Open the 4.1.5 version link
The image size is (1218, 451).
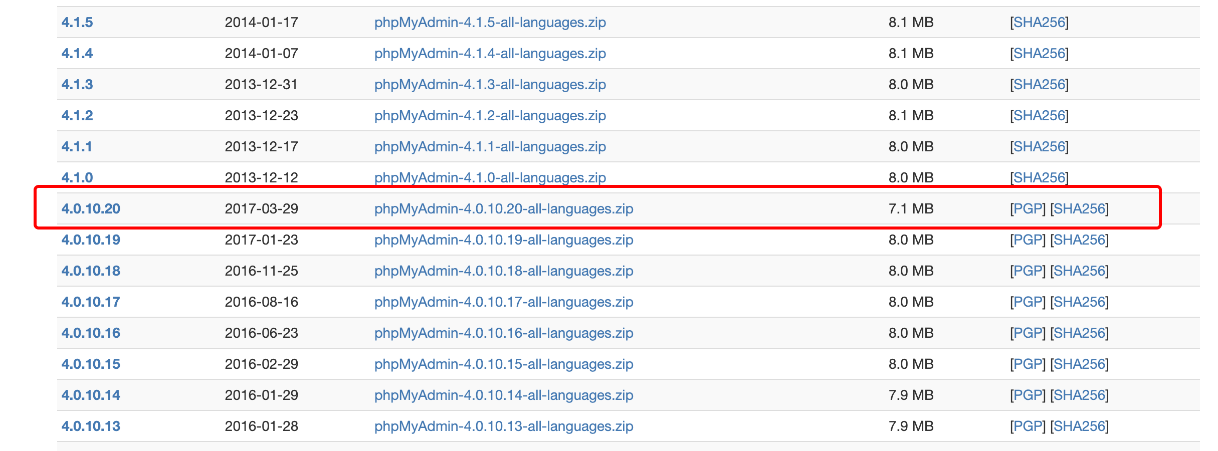pyautogui.click(x=77, y=22)
